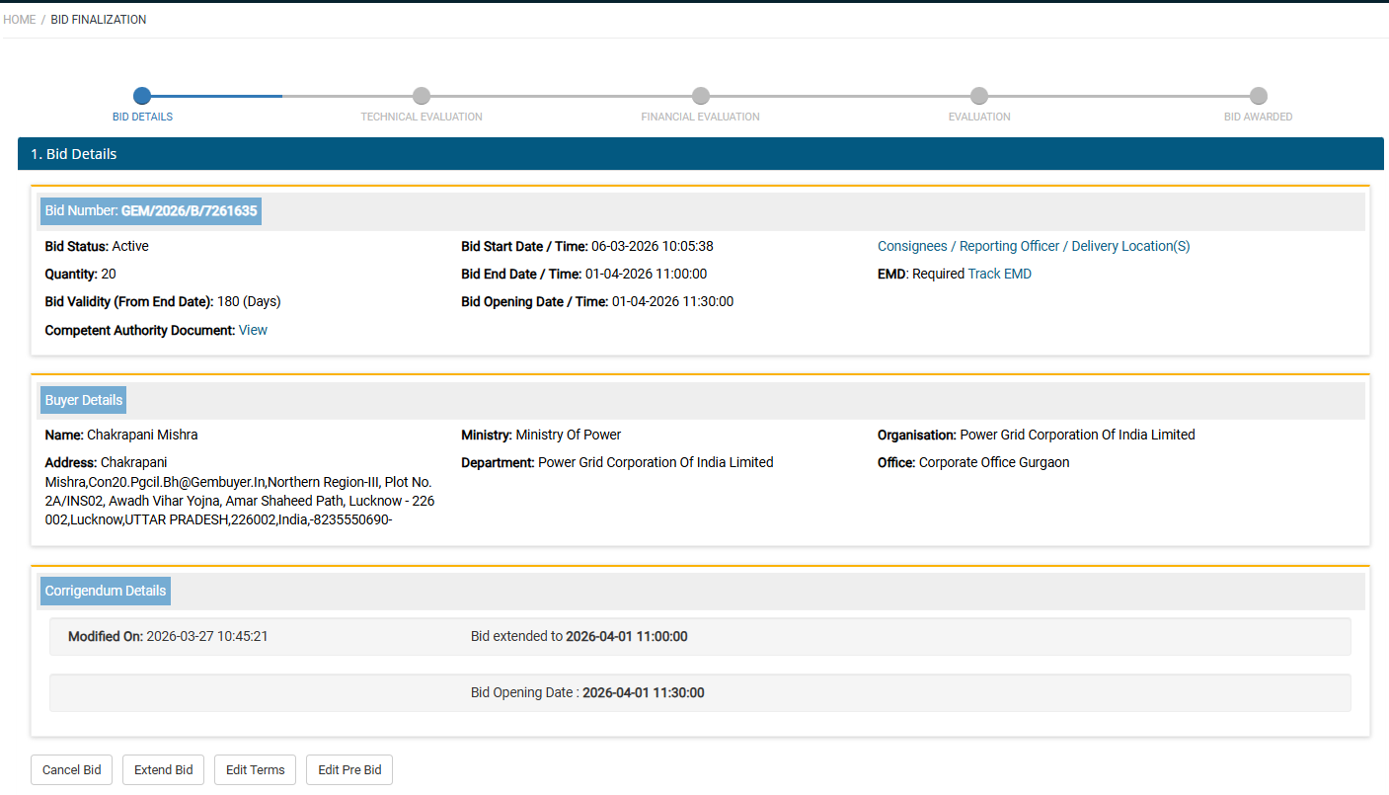Select the Modified On corrigendum row

700,637
